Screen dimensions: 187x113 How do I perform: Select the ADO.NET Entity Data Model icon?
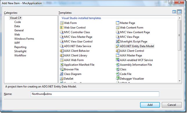pos(118,46)
